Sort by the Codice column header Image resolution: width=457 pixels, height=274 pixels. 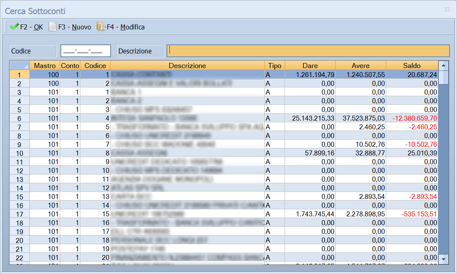95,65
